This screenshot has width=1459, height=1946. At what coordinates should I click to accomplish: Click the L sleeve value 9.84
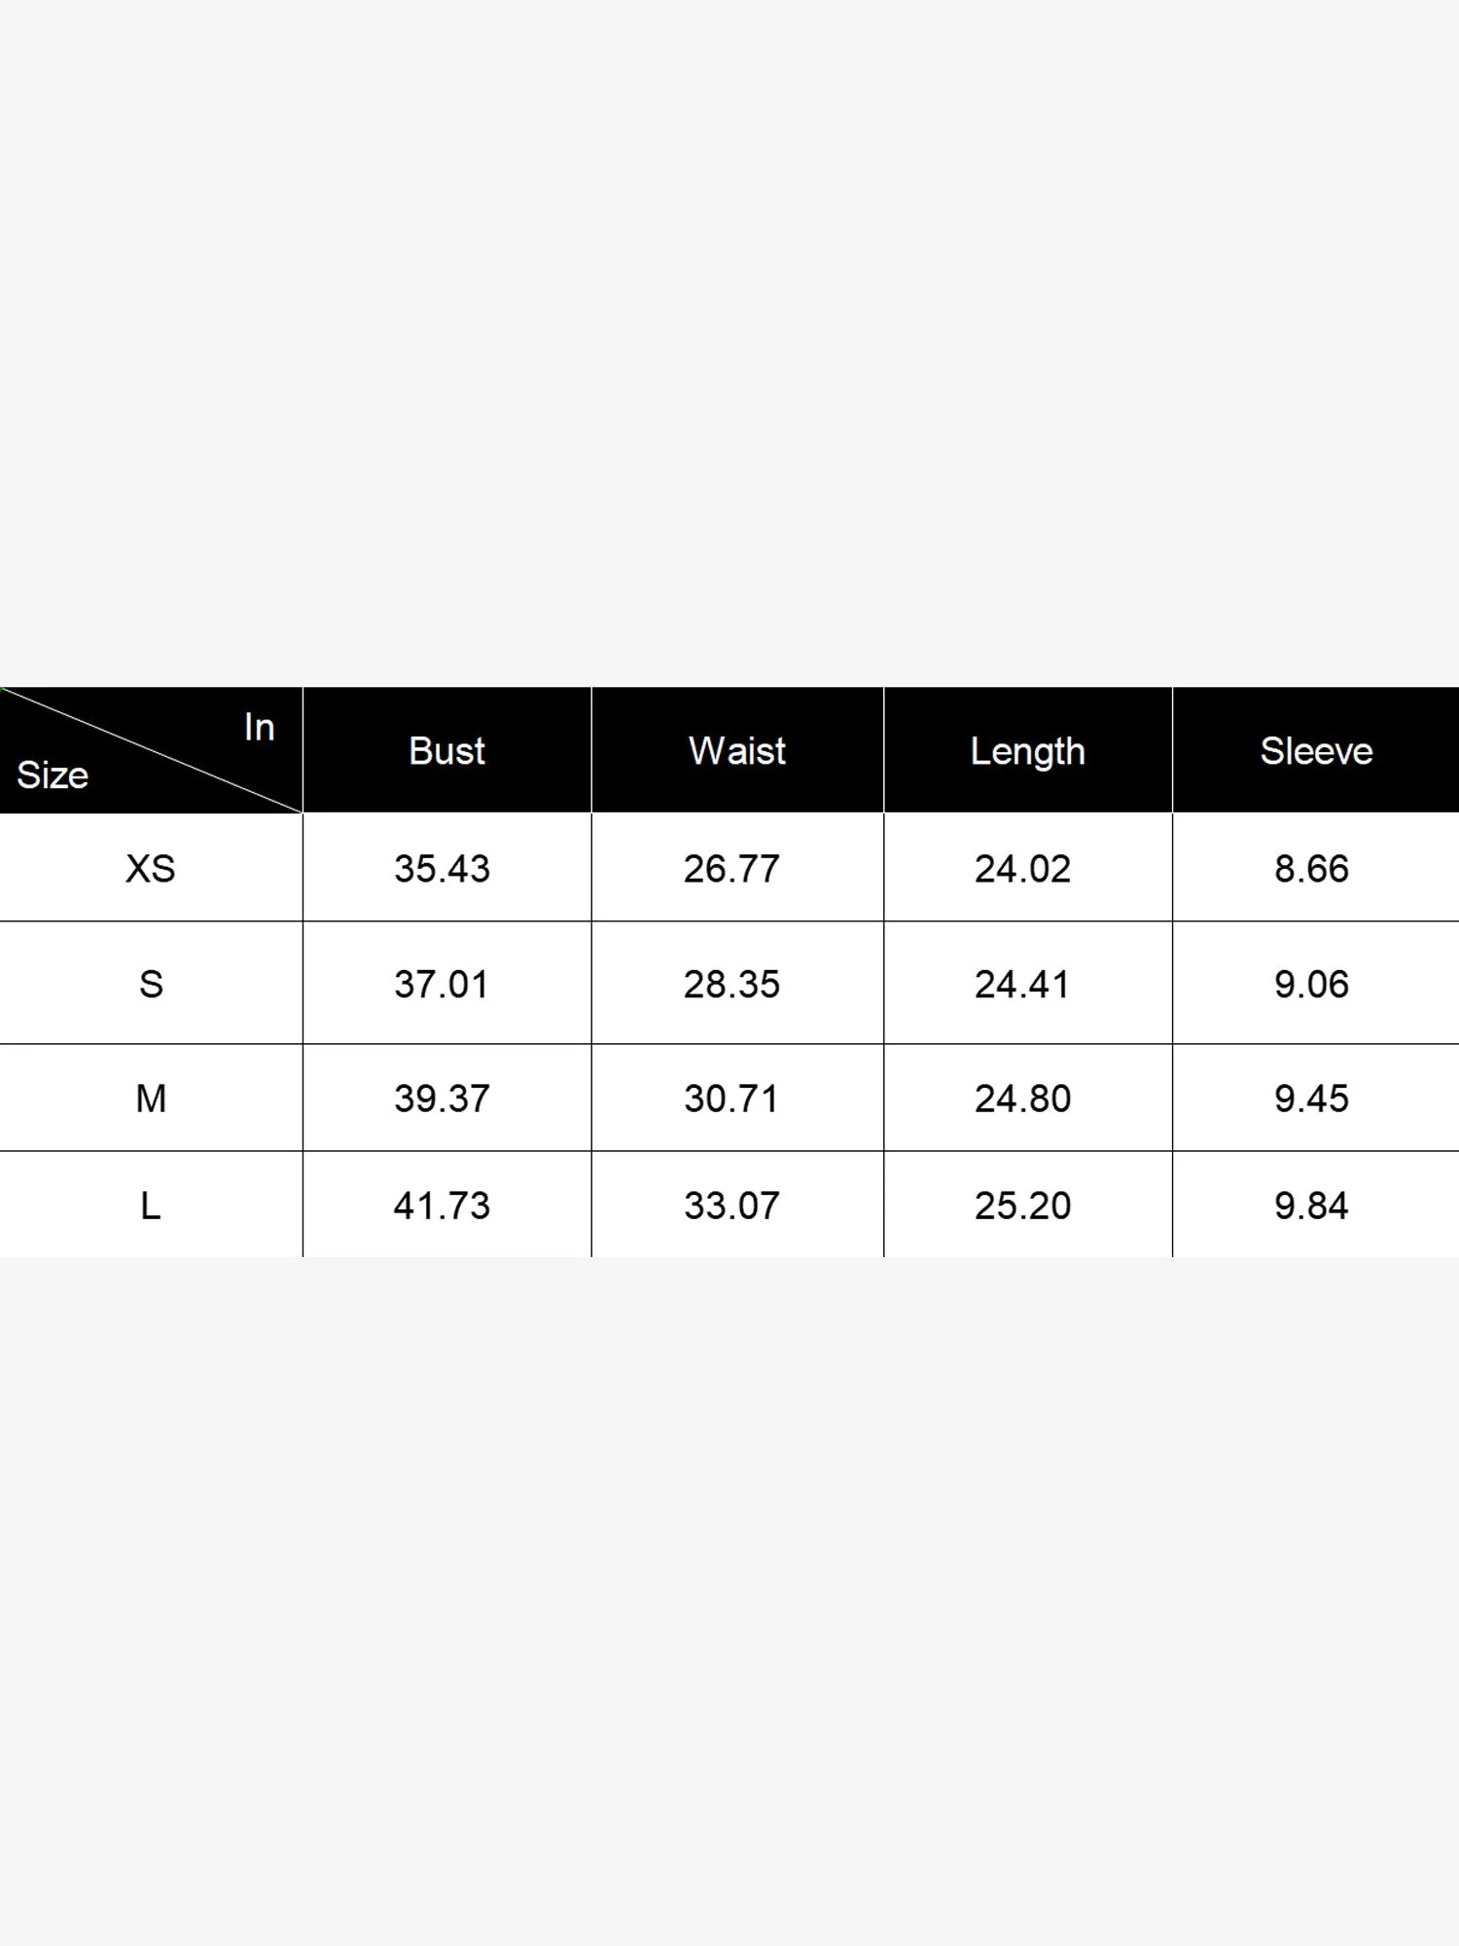click(x=1311, y=1206)
